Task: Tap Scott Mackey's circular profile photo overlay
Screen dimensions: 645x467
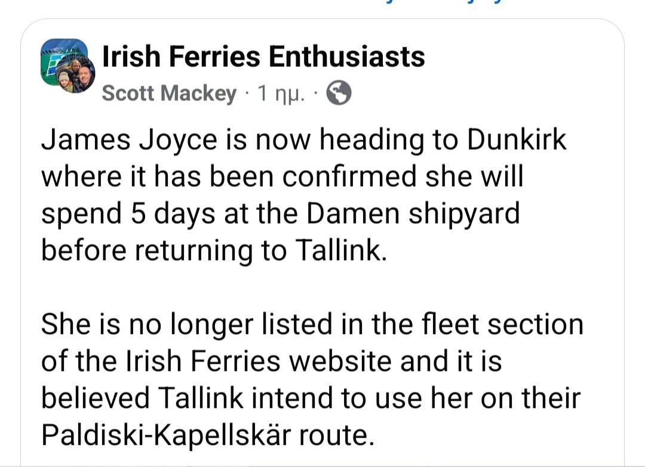Action: [x=76, y=75]
